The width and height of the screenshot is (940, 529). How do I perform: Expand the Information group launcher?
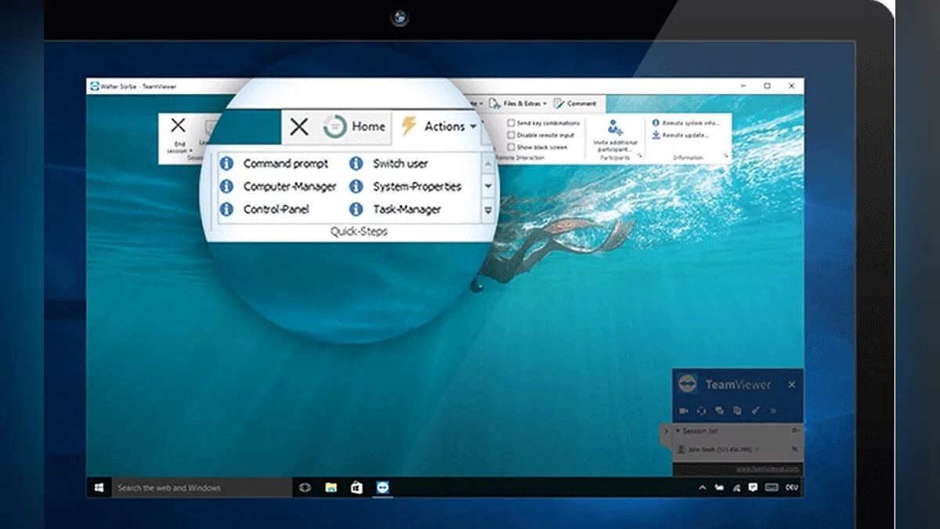[x=725, y=157]
